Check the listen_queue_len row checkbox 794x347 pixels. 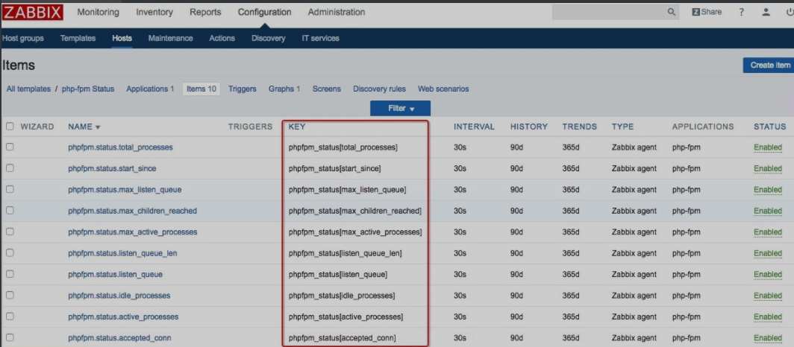tap(10, 253)
